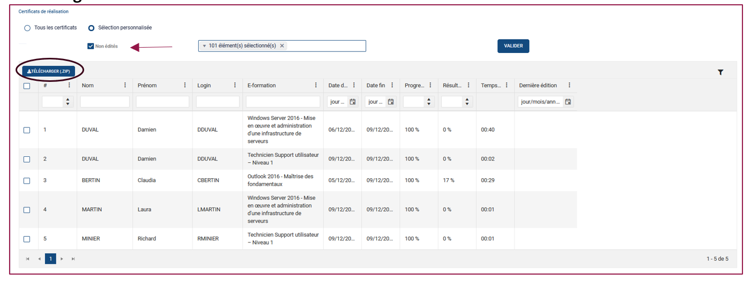Image resolution: width=751 pixels, height=281 pixels.
Task: Increment the # column filter stepper
Action: 68,100
